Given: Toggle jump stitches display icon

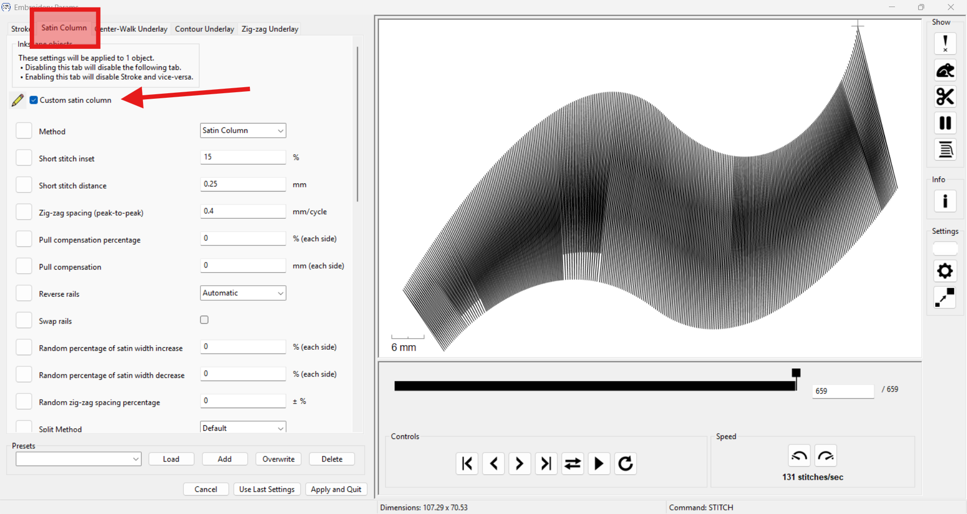Looking at the screenshot, I should [x=945, y=71].
